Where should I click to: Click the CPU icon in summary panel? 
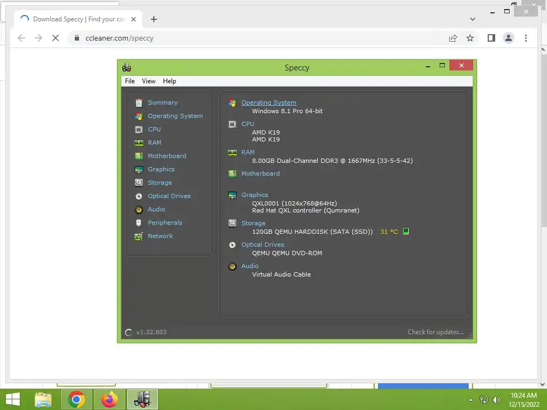pos(232,124)
